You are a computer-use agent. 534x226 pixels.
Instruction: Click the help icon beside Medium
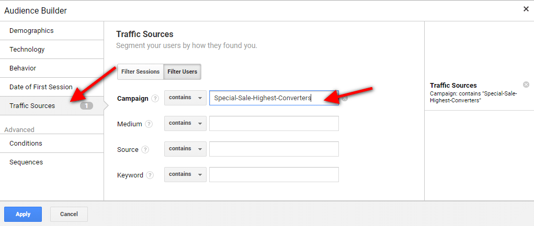coord(149,124)
